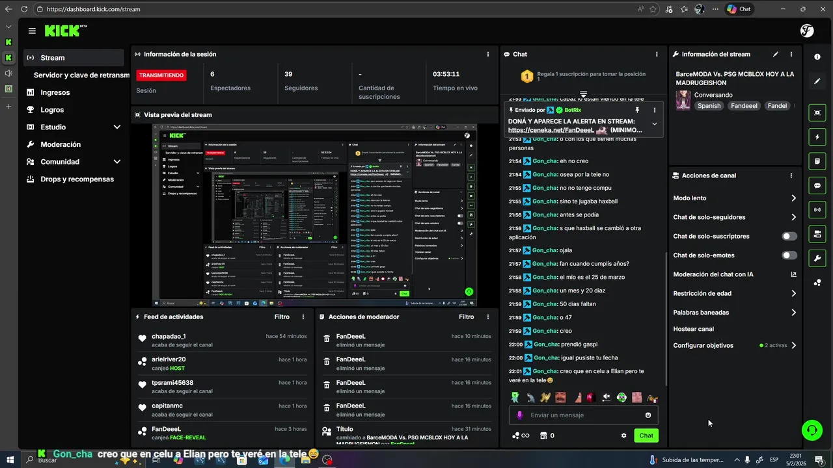The image size is (833, 468).
Task: Click the Spanish tag chip
Action: [x=709, y=106]
